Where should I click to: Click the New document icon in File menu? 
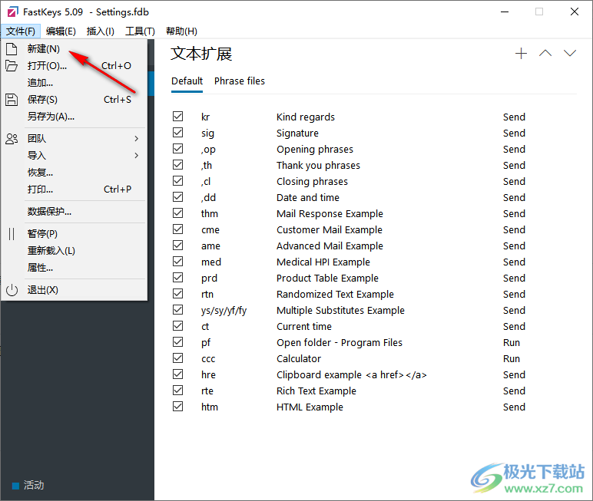tap(12, 49)
